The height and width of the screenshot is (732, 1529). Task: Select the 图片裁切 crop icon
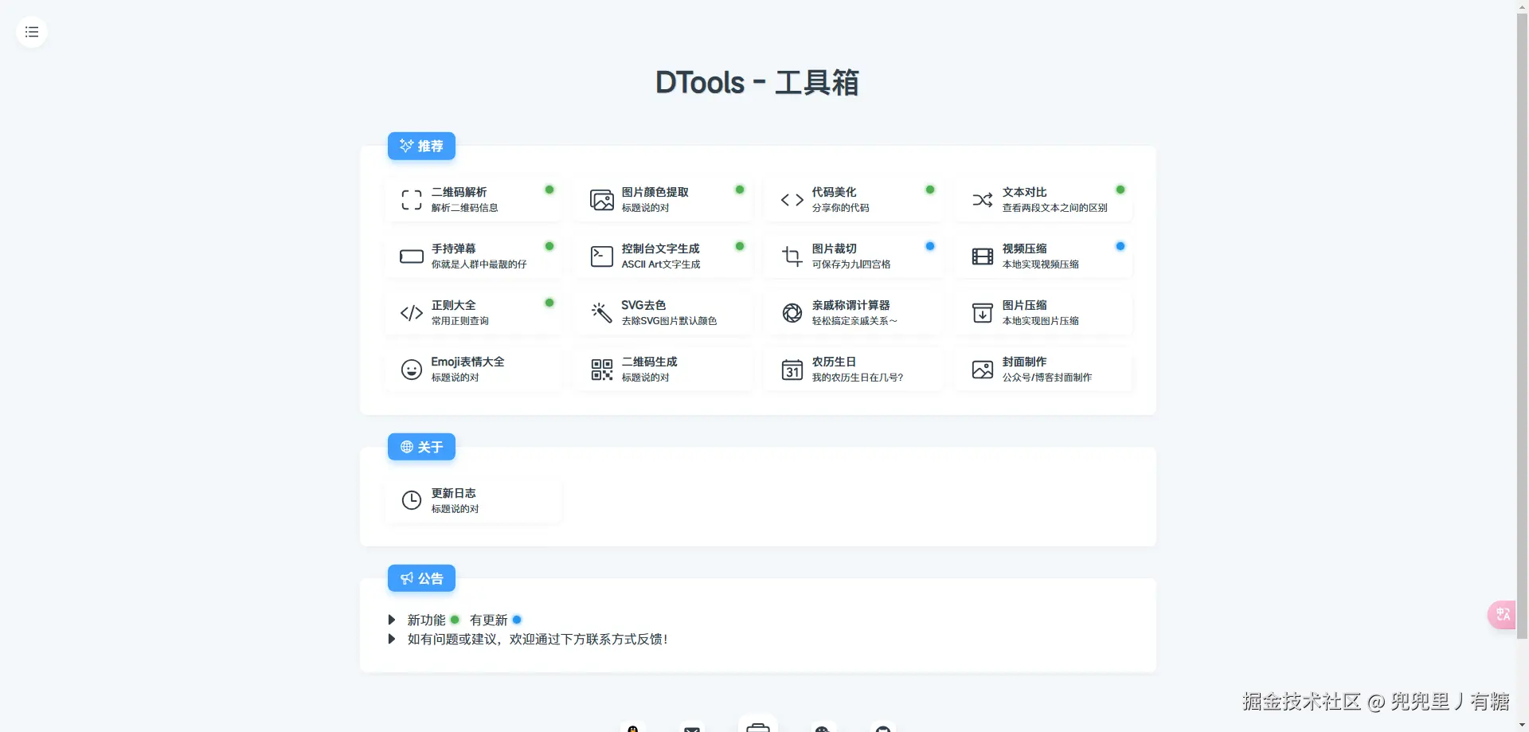click(792, 256)
